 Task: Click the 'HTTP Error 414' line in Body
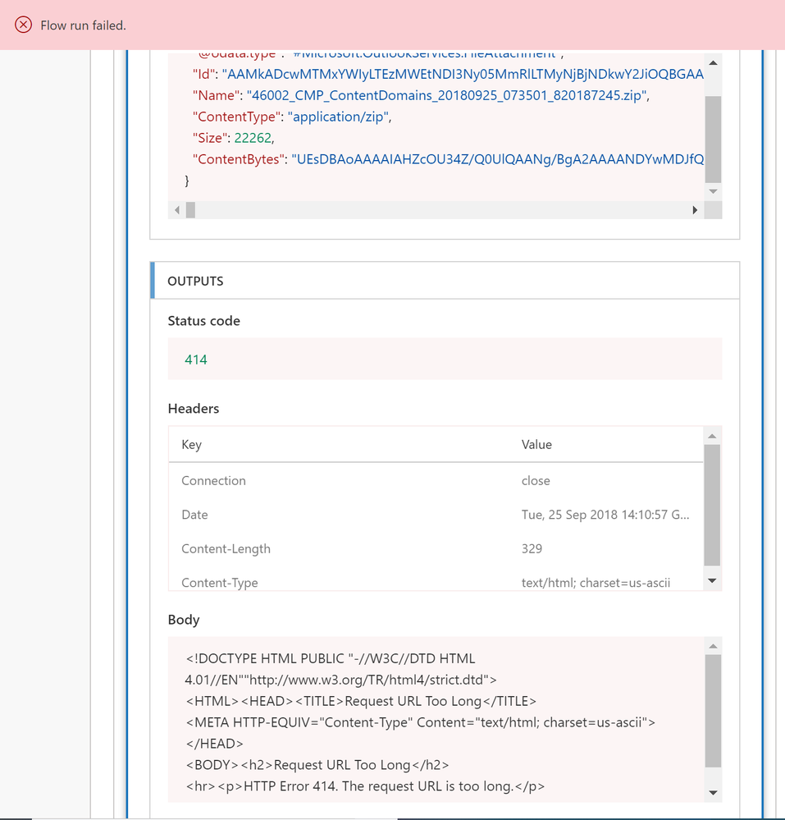365,786
